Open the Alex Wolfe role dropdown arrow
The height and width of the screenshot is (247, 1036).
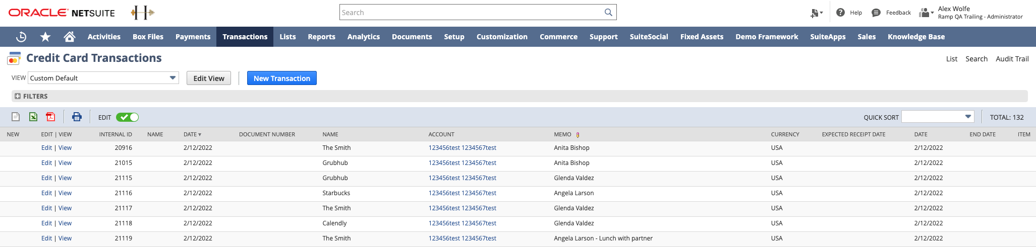[932, 13]
